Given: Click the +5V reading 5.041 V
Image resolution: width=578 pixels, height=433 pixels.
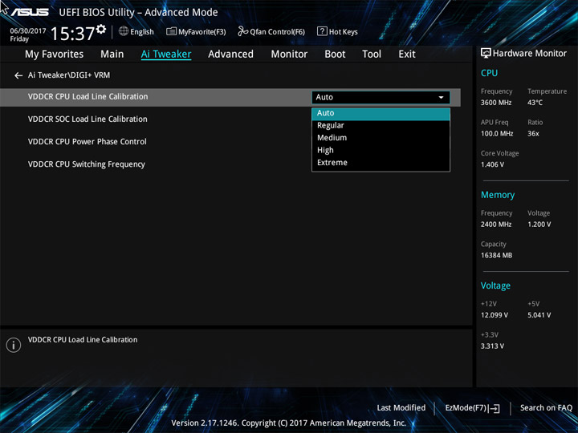Looking at the screenshot, I should (x=539, y=315).
